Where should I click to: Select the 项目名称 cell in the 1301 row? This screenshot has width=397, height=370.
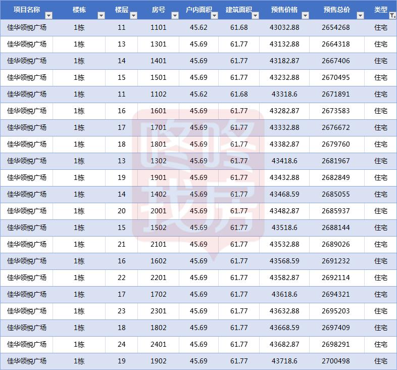[x=26, y=44]
